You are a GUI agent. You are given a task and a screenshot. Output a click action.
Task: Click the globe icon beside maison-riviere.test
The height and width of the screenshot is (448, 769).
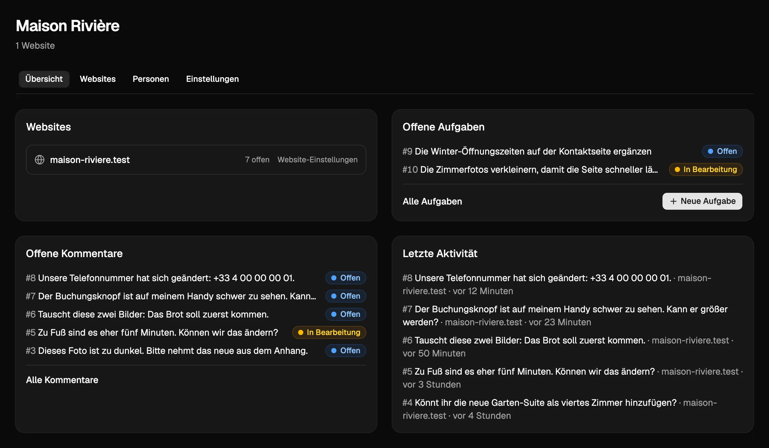pos(40,160)
